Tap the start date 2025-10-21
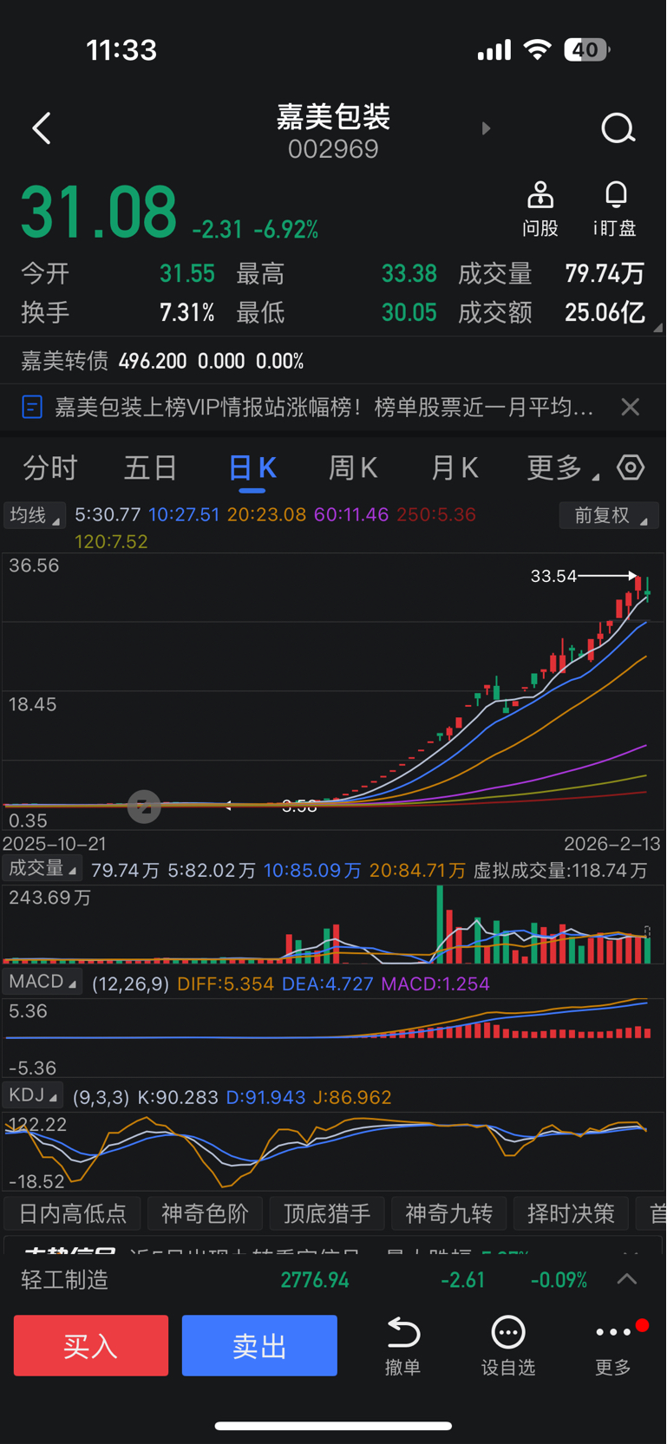The width and height of the screenshot is (667, 1444). point(54,844)
